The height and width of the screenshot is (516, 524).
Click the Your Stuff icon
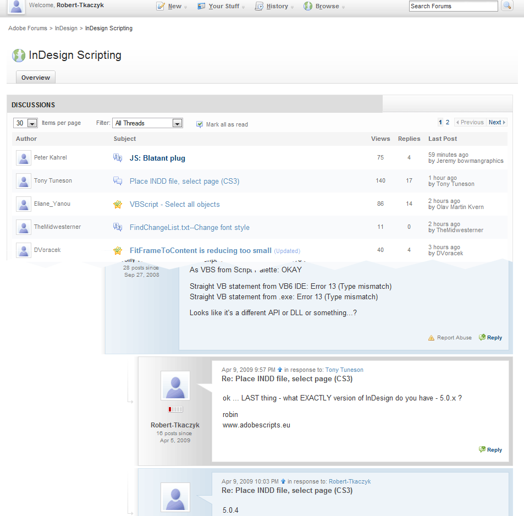pyautogui.click(x=201, y=6)
